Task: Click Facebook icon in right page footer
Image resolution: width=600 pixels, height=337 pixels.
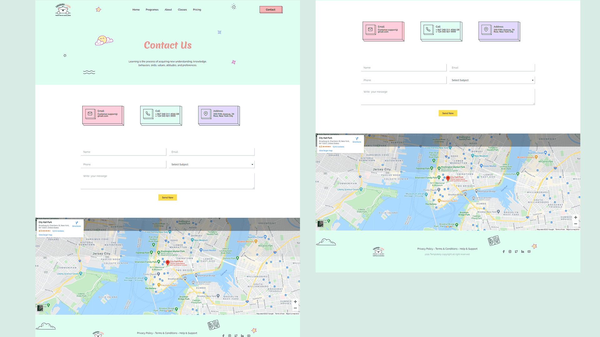Action: pyautogui.click(x=503, y=252)
